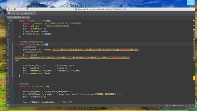Toggle the read-only lock icon in the status bar
Screen dimensions: 197x111
pos(186,105)
